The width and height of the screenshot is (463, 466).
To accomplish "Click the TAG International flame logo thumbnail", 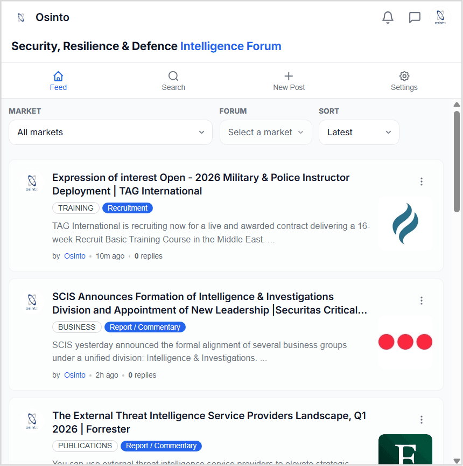I will point(405,223).
